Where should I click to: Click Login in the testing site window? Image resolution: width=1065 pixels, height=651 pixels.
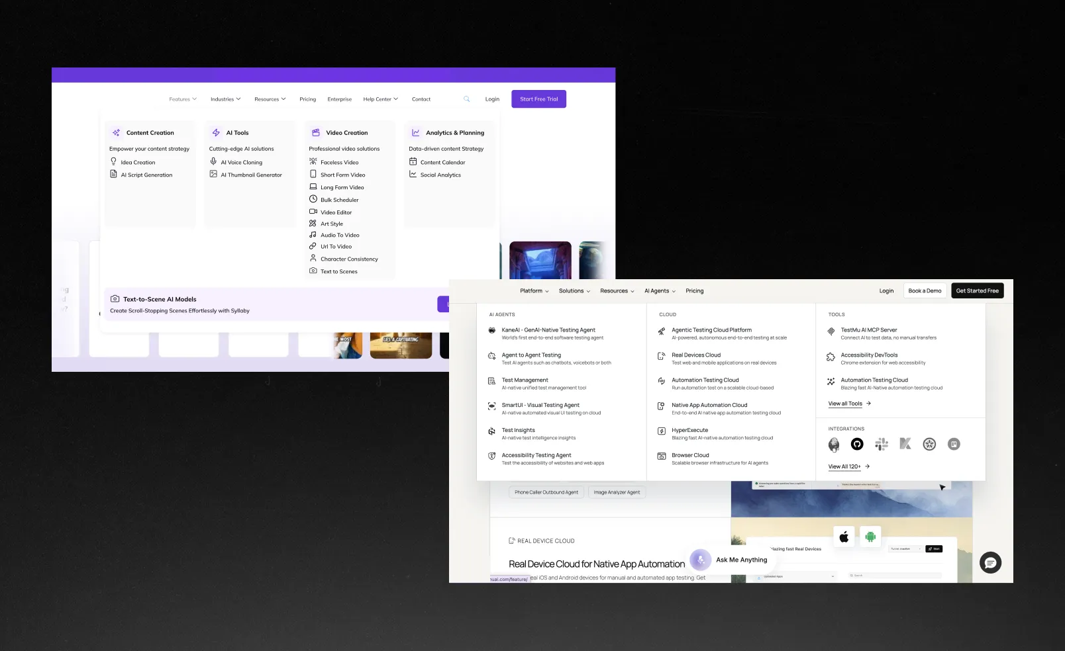tap(886, 291)
